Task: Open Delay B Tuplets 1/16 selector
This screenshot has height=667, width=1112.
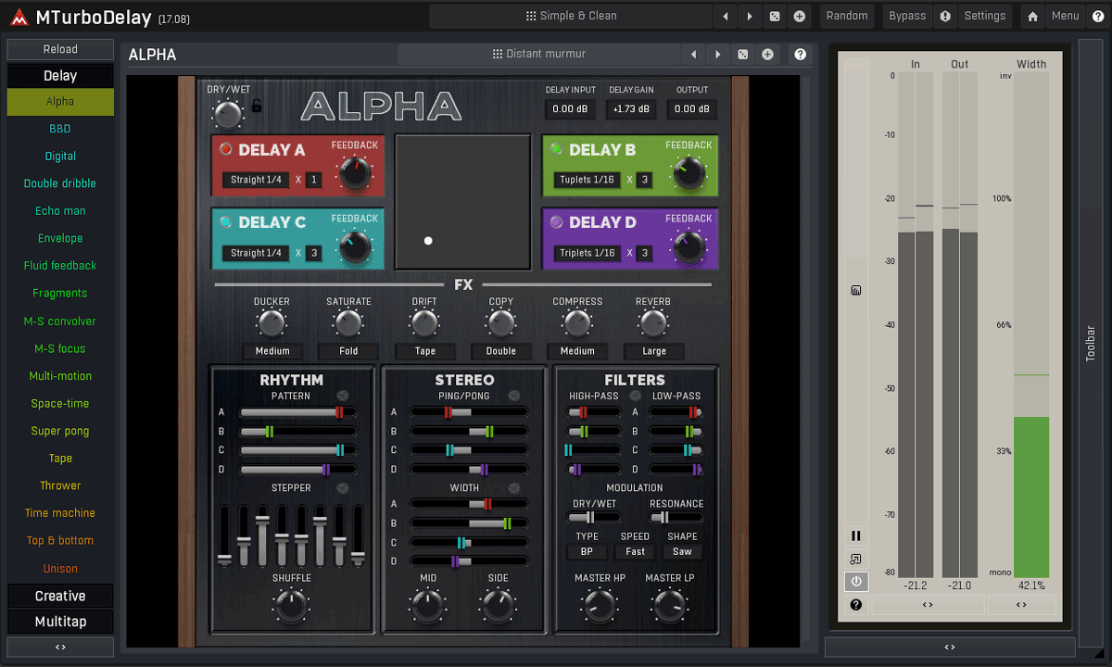Action: (x=587, y=180)
